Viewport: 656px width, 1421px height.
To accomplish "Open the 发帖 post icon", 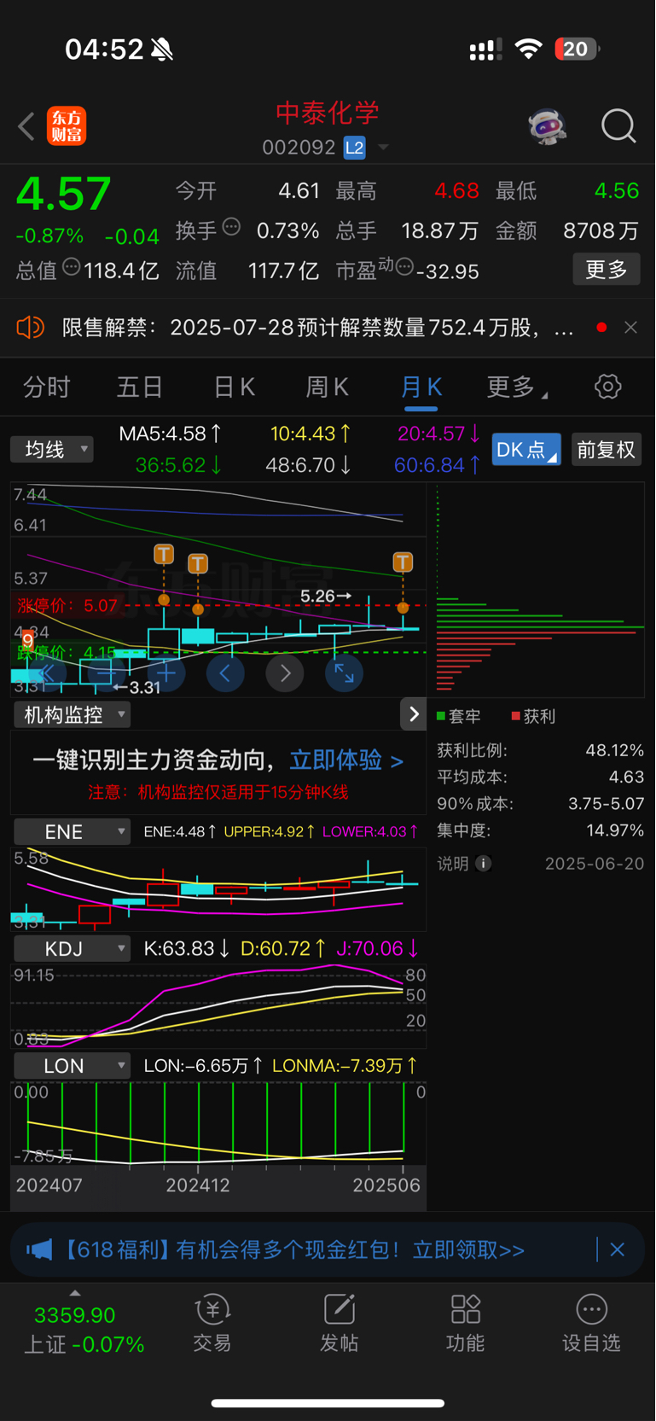I will pyautogui.click(x=339, y=1309).
